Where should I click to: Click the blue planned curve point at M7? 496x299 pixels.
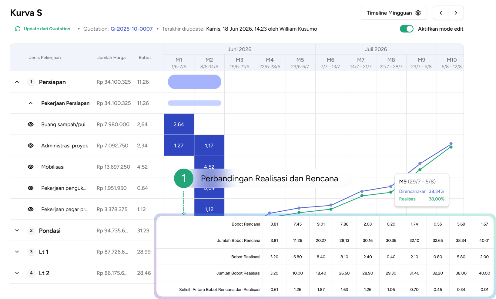362,191
